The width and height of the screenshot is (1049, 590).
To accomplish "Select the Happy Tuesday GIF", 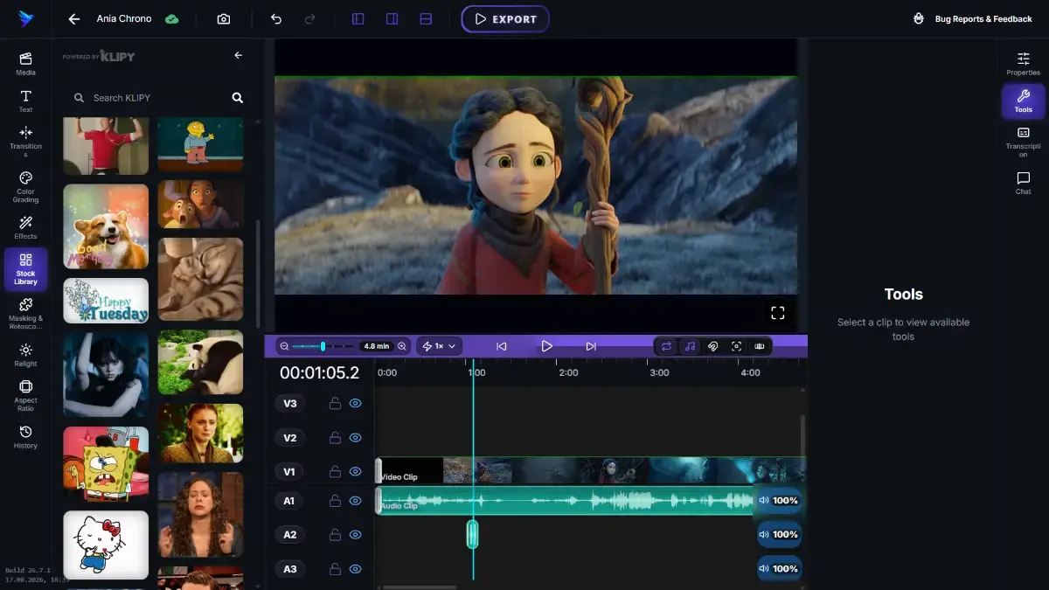I will click(106, 301).
